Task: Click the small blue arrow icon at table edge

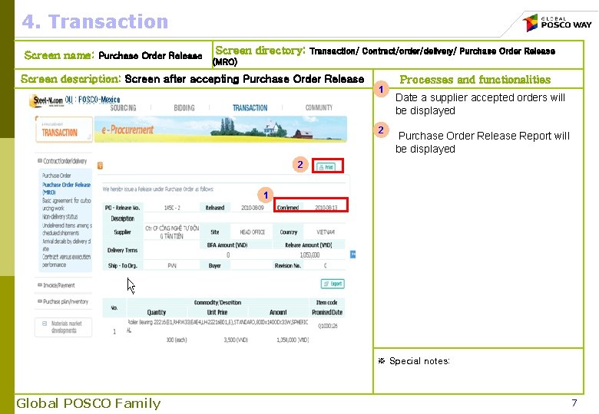Action: click(x=353, y=255)
